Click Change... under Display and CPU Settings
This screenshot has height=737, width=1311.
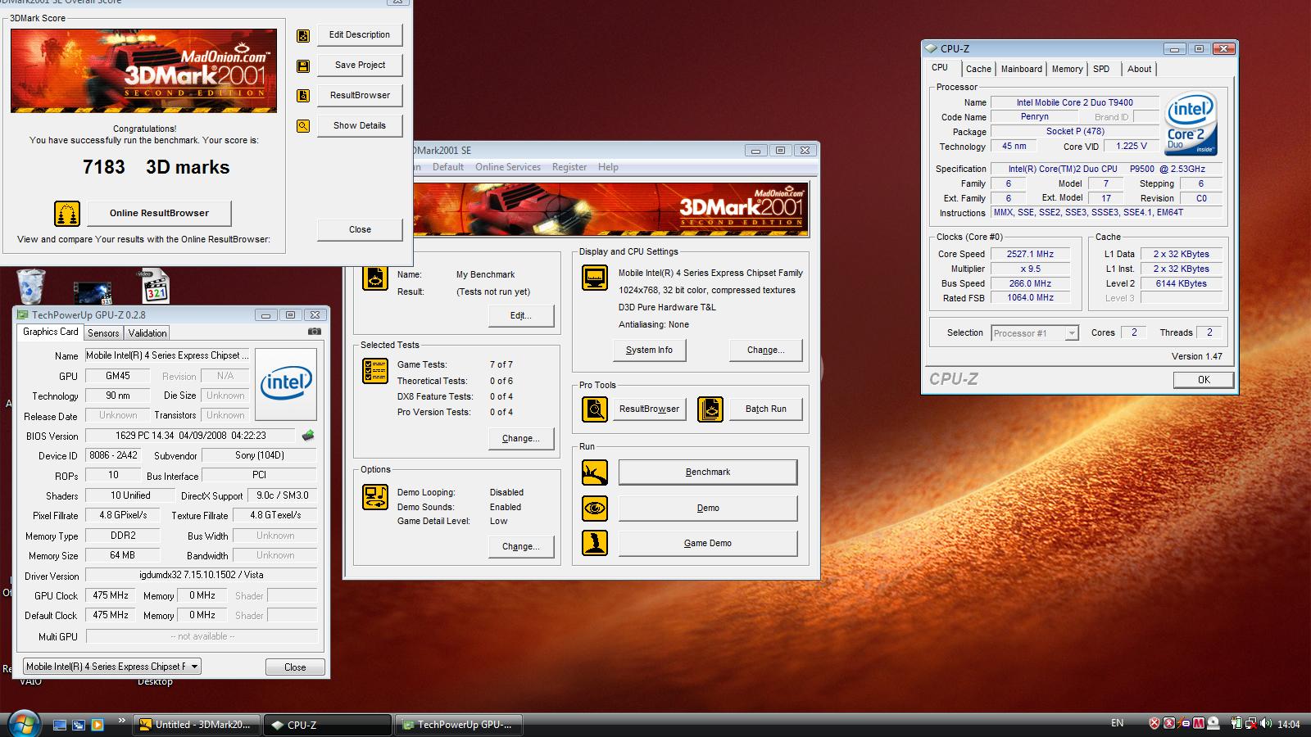(766, 350)
